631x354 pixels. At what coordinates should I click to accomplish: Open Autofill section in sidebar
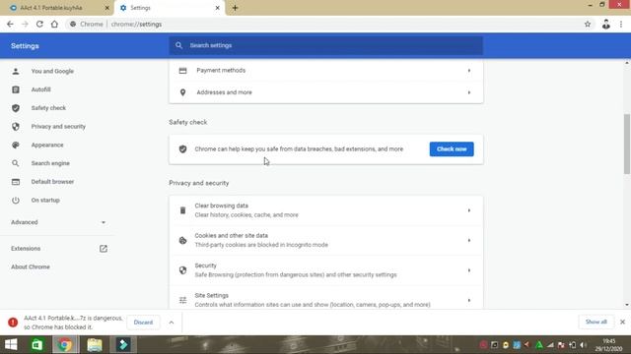(40, 89)
